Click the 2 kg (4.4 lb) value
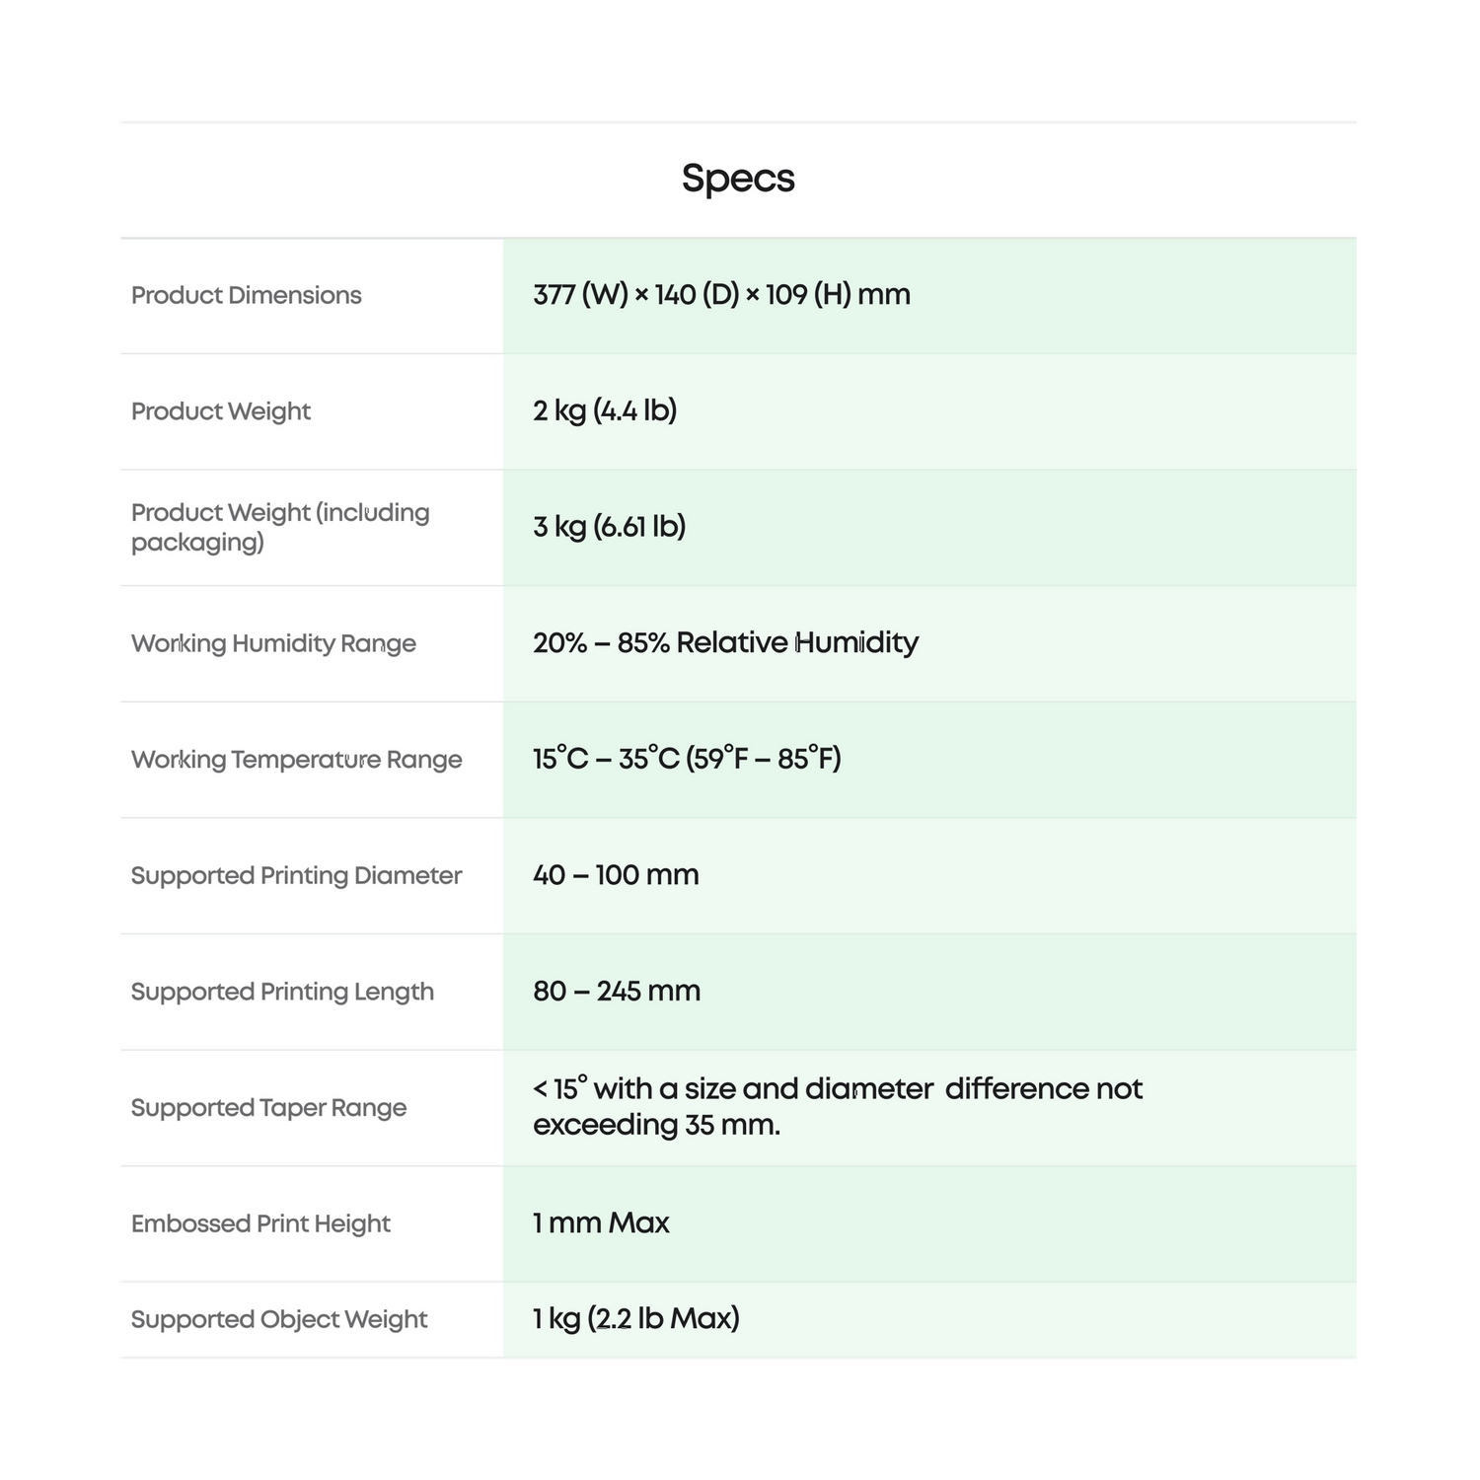 pyautogui.click(x=605, y=410)
